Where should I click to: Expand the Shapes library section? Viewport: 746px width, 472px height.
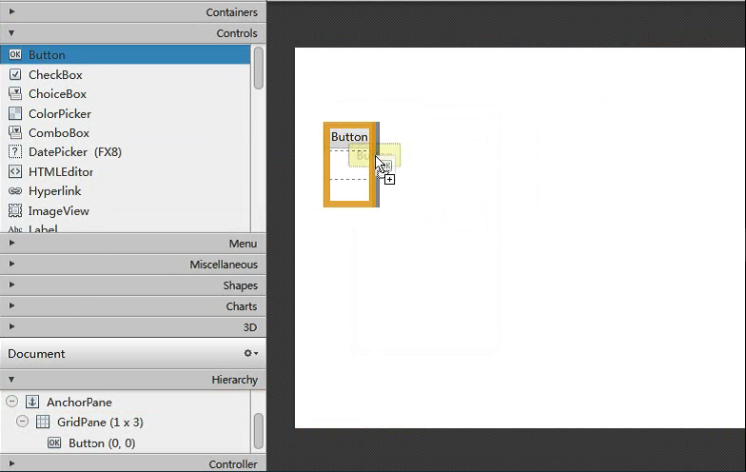click(12, 285)
